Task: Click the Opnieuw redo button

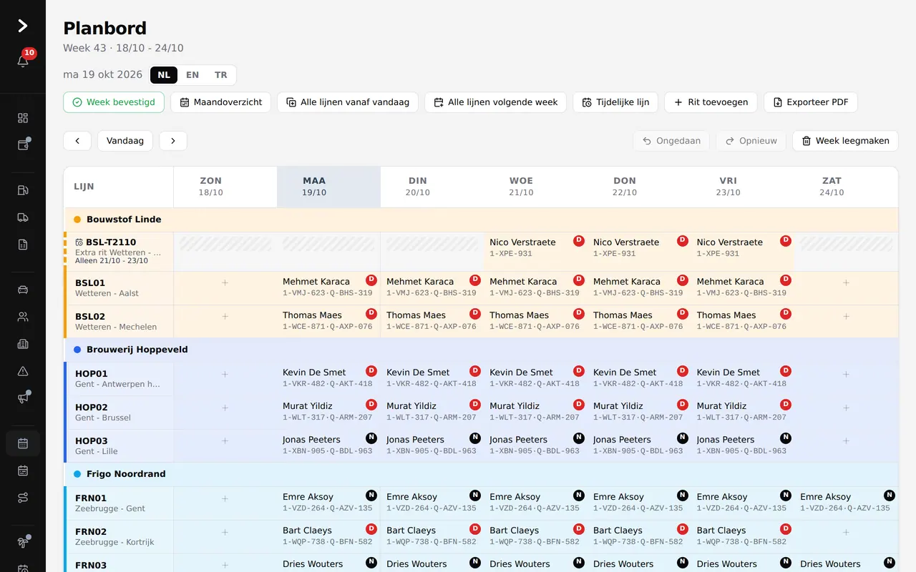Action: (751, 141)
